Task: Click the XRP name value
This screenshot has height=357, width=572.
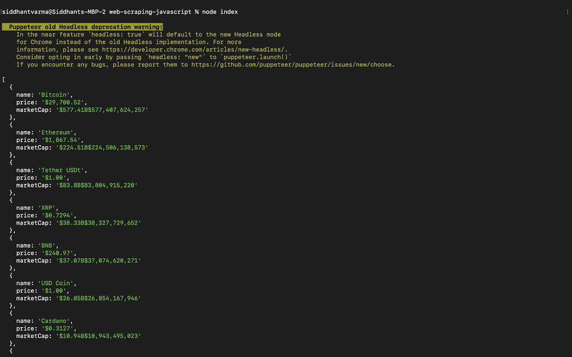Action: (x=47, y=208)
